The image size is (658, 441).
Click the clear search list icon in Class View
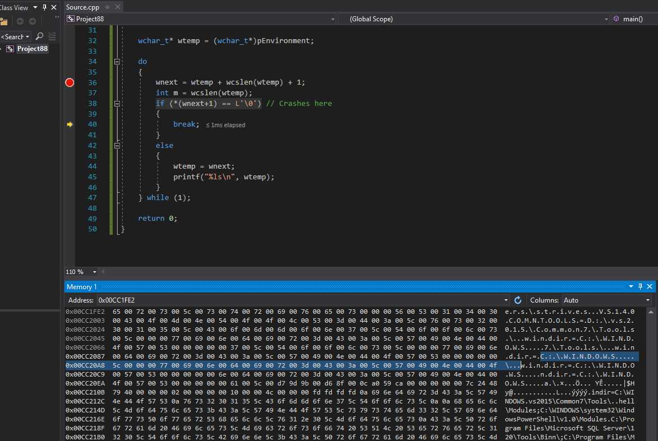pos(52,36)
